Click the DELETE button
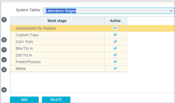 pyautogui.click(x=56, y=100)
